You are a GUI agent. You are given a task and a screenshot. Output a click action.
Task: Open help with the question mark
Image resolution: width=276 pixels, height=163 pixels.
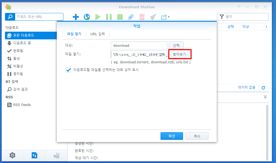239,7
